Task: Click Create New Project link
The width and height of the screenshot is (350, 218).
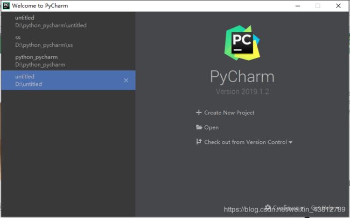Action: tap(229, 113)
